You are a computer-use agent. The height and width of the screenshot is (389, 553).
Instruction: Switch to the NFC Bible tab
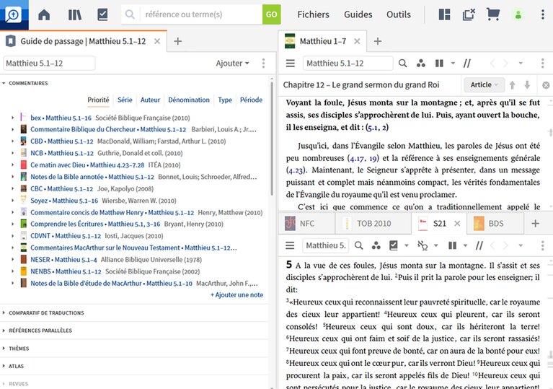(306, 224)
